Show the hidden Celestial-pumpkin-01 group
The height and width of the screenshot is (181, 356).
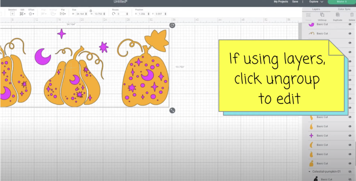click(350, 172)
